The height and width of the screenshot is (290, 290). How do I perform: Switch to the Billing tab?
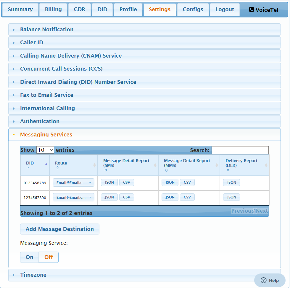(53, 10)
